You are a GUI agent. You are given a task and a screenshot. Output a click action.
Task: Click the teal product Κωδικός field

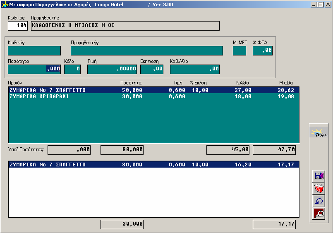tap(34, 51)
